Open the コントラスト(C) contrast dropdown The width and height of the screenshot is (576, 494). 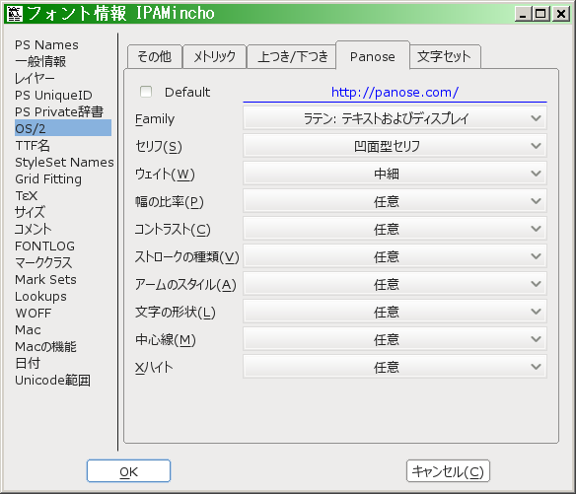coord(395,229)
